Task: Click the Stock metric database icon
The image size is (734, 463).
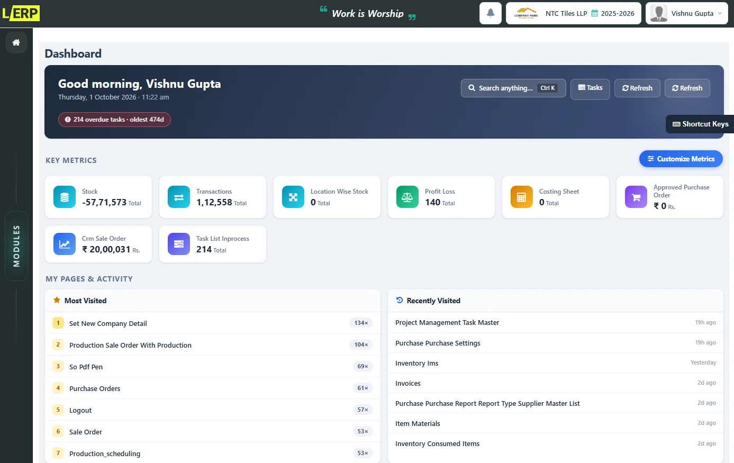Action: click(65, 197)
